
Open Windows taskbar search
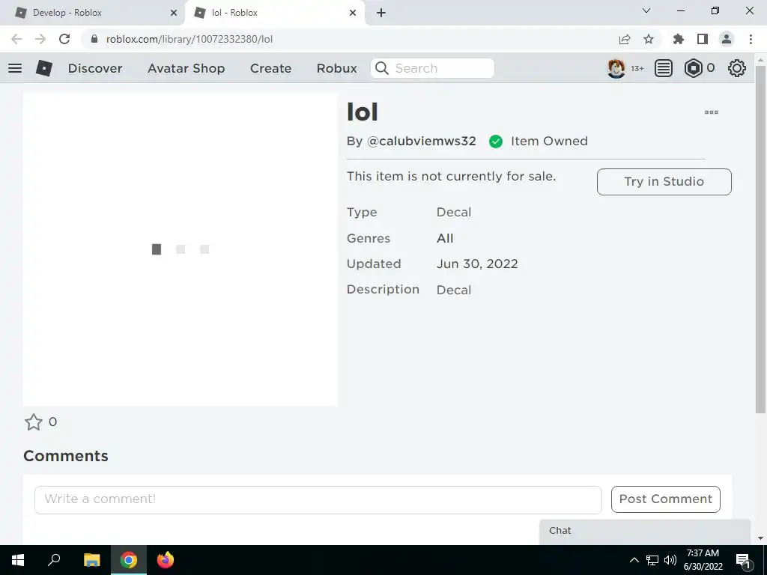click(x=54, y=560)
